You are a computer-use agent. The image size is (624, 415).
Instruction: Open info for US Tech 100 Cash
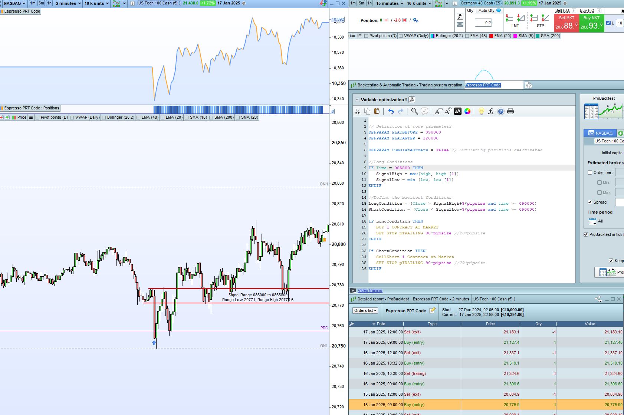pos(132,3)
